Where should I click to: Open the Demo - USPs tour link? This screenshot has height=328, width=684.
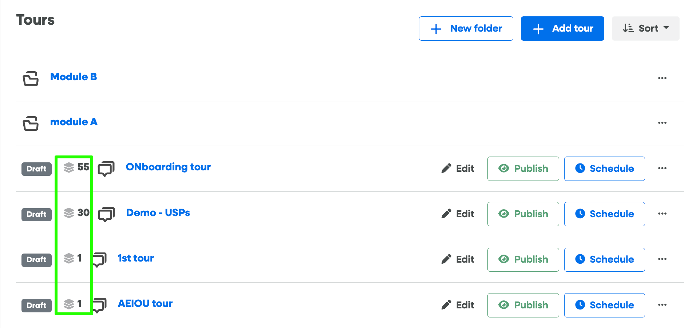(158, 212)
